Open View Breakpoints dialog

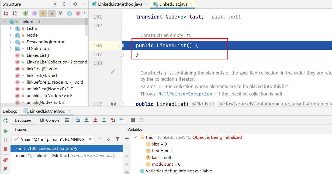(x=5, y=160)
